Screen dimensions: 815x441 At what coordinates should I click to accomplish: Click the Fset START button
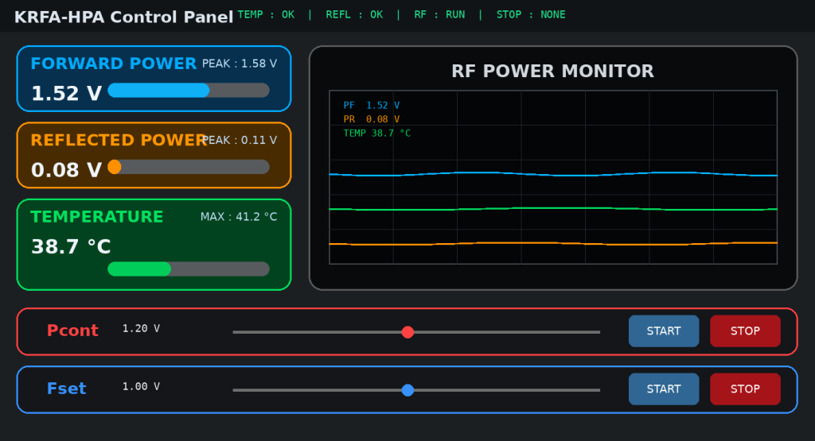[664, 389]
